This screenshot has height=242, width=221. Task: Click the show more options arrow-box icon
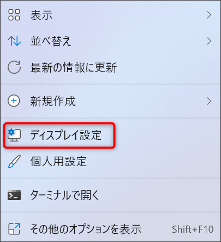14,229
